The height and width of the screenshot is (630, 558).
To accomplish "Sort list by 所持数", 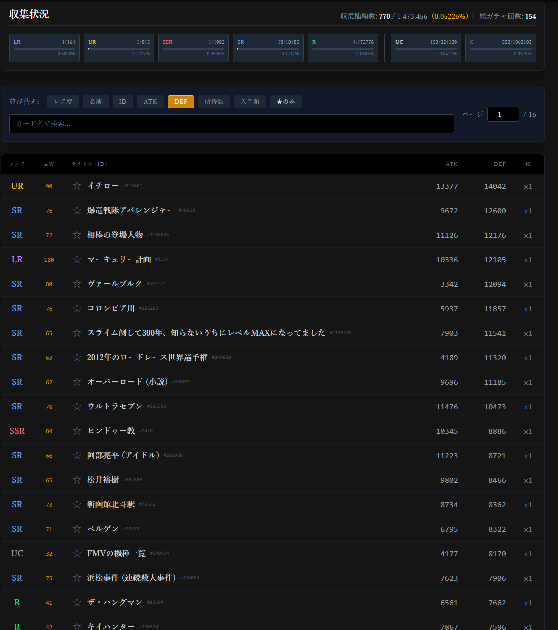I will [x=214, y=102].
